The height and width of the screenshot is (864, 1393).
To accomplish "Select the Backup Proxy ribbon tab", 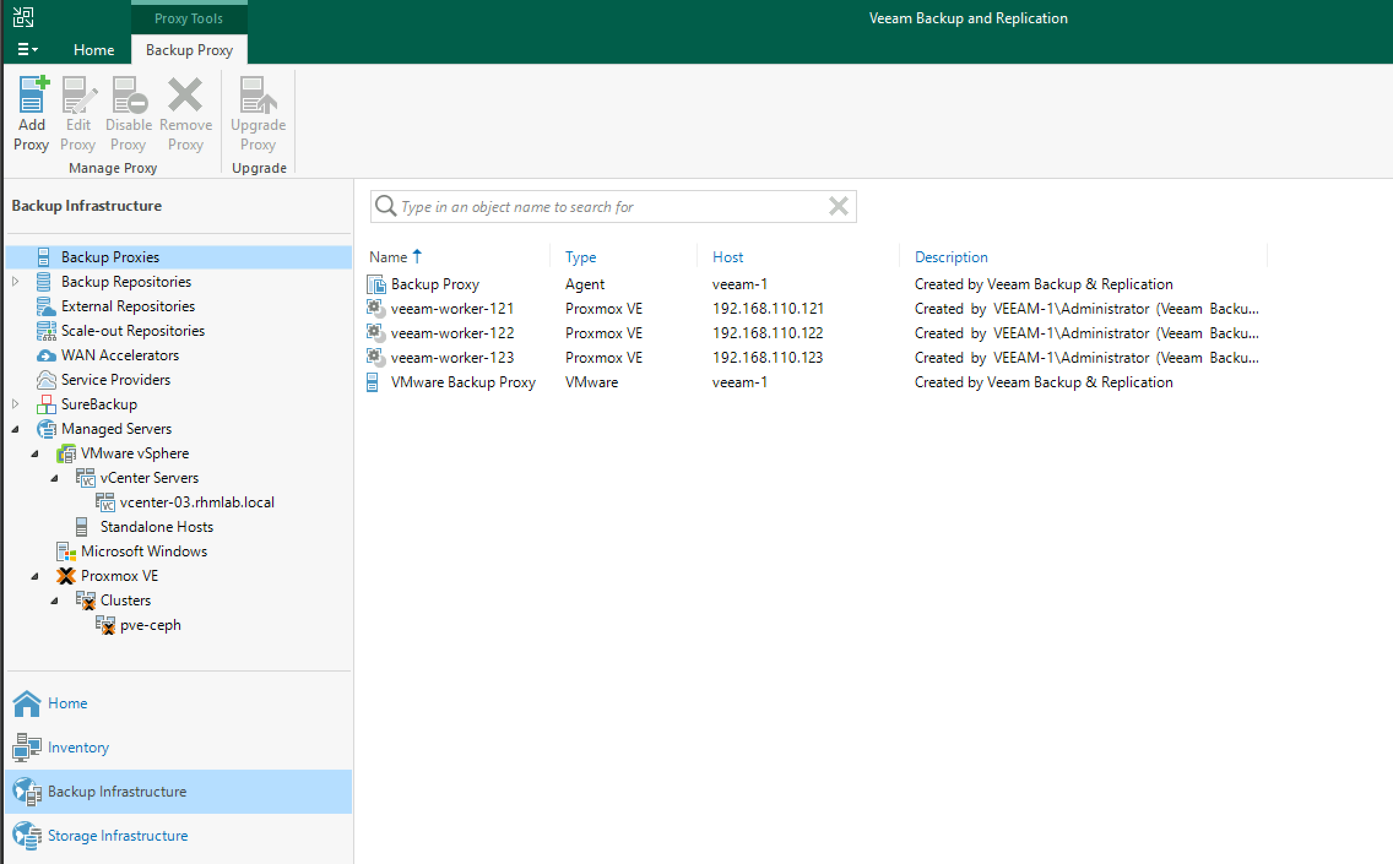I will coord(189,50).
